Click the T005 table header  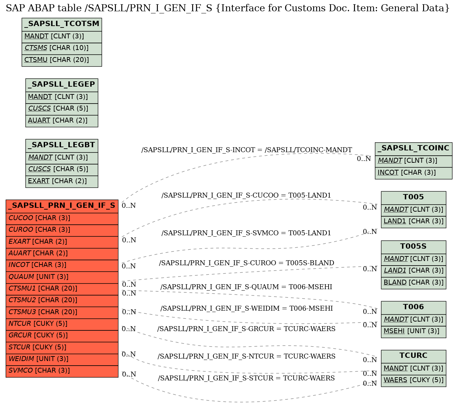click(x=414, y=198)
